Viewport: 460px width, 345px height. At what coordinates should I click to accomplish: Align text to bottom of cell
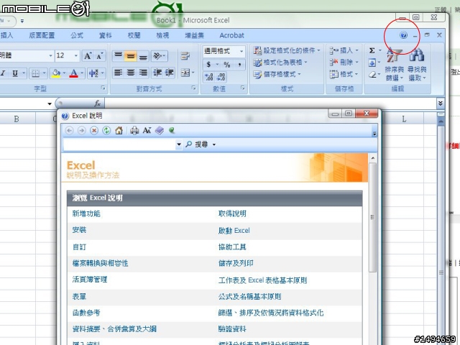tap(143, 55)
